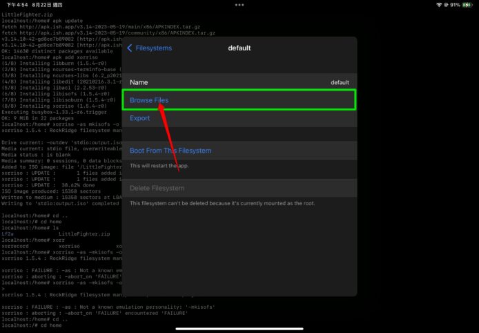479x333 pixels.
Task: Open the multitasking three-dots menu at top
Action: (x=239, y=5)
